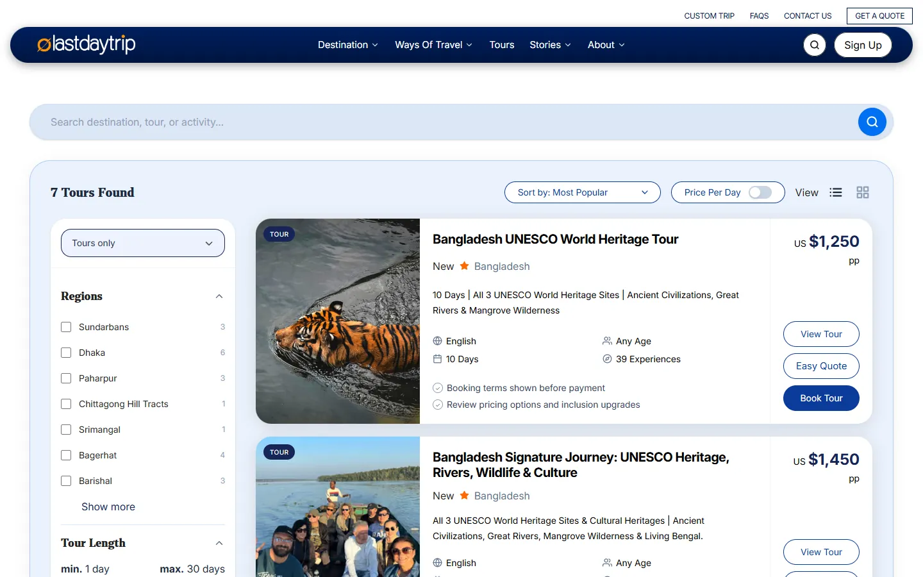Check the Bagerhat region filter
The width and height of the screenshot is (923, 577).
66,455
